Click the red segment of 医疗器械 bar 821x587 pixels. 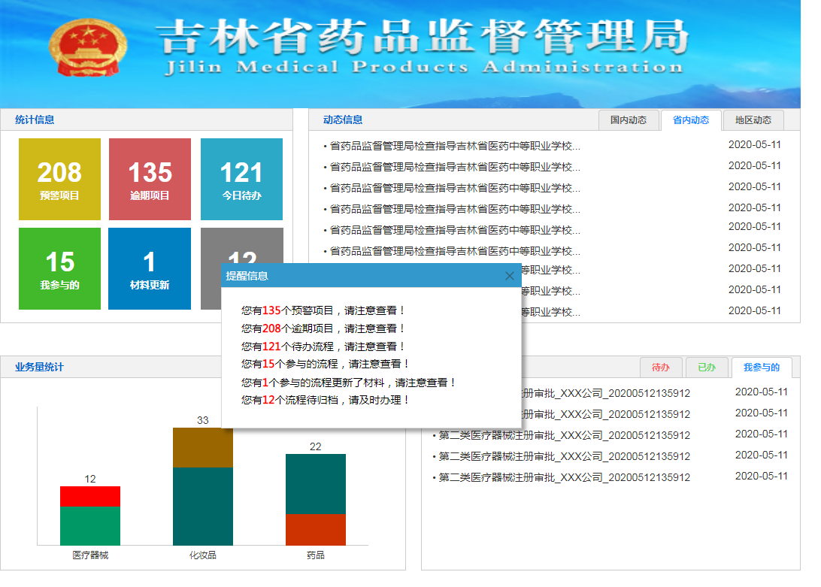90,496
